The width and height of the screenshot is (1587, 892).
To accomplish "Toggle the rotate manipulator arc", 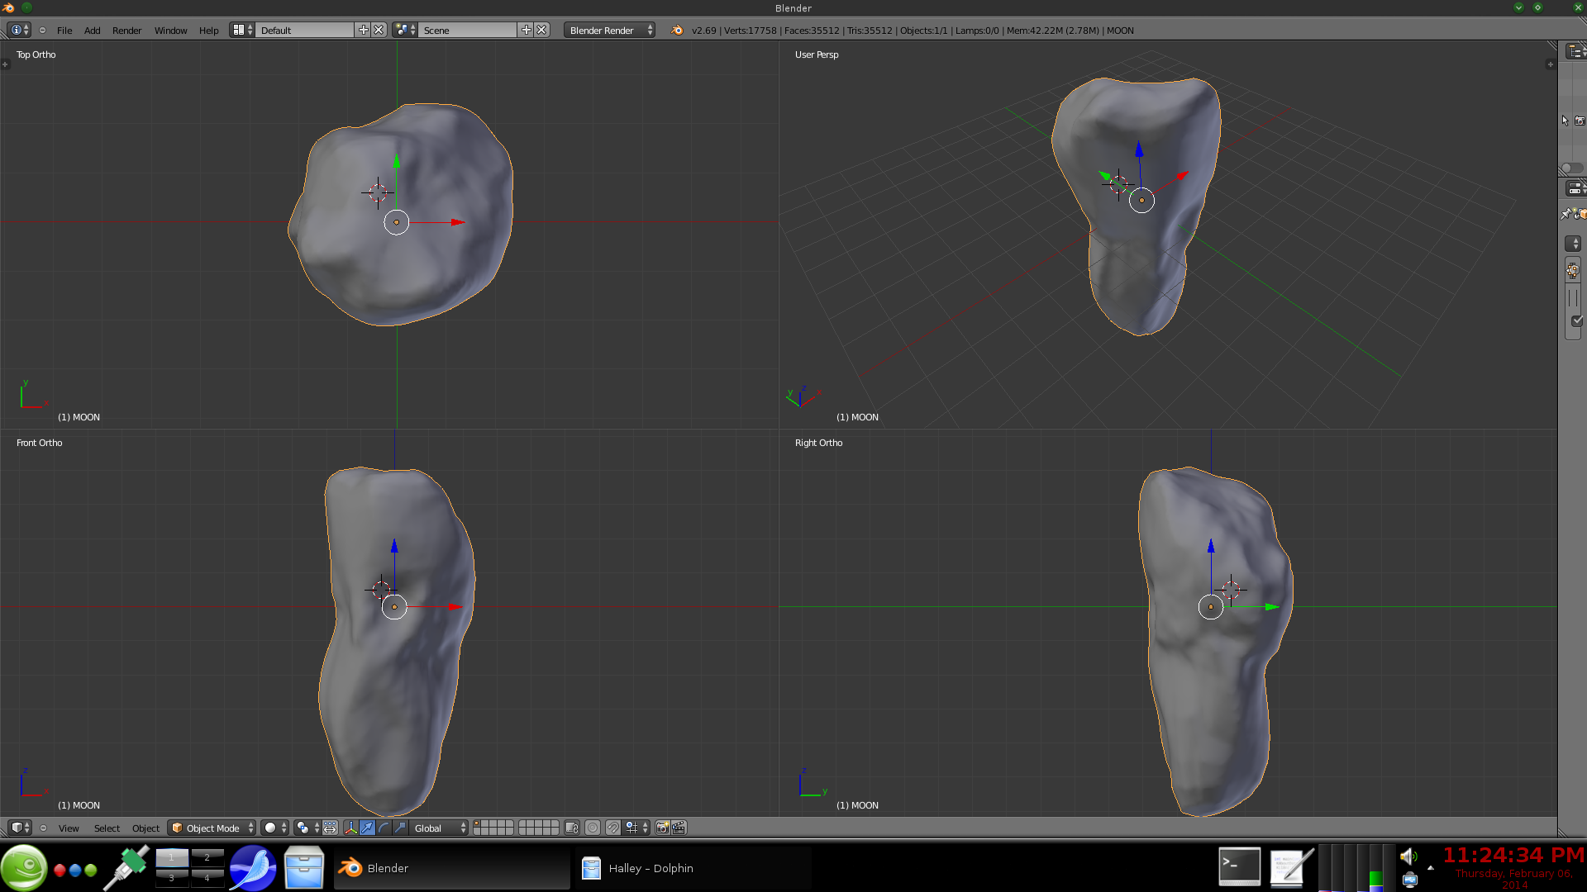I will coord(384,828).
